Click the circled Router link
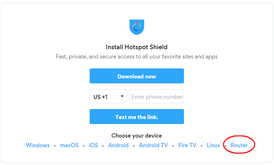Image resolution: width=274 pixels, height=165 pixels. click(239, 145)
